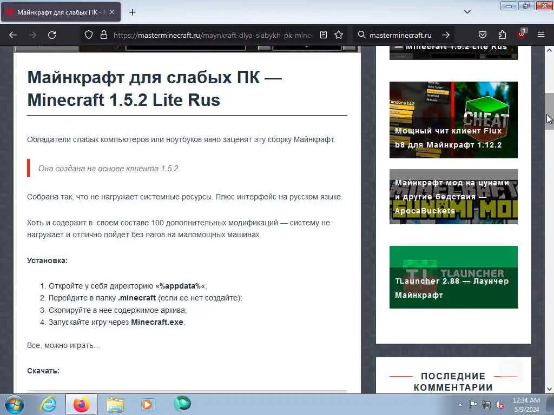Open the green round app on taskbar

coord(182,404)
